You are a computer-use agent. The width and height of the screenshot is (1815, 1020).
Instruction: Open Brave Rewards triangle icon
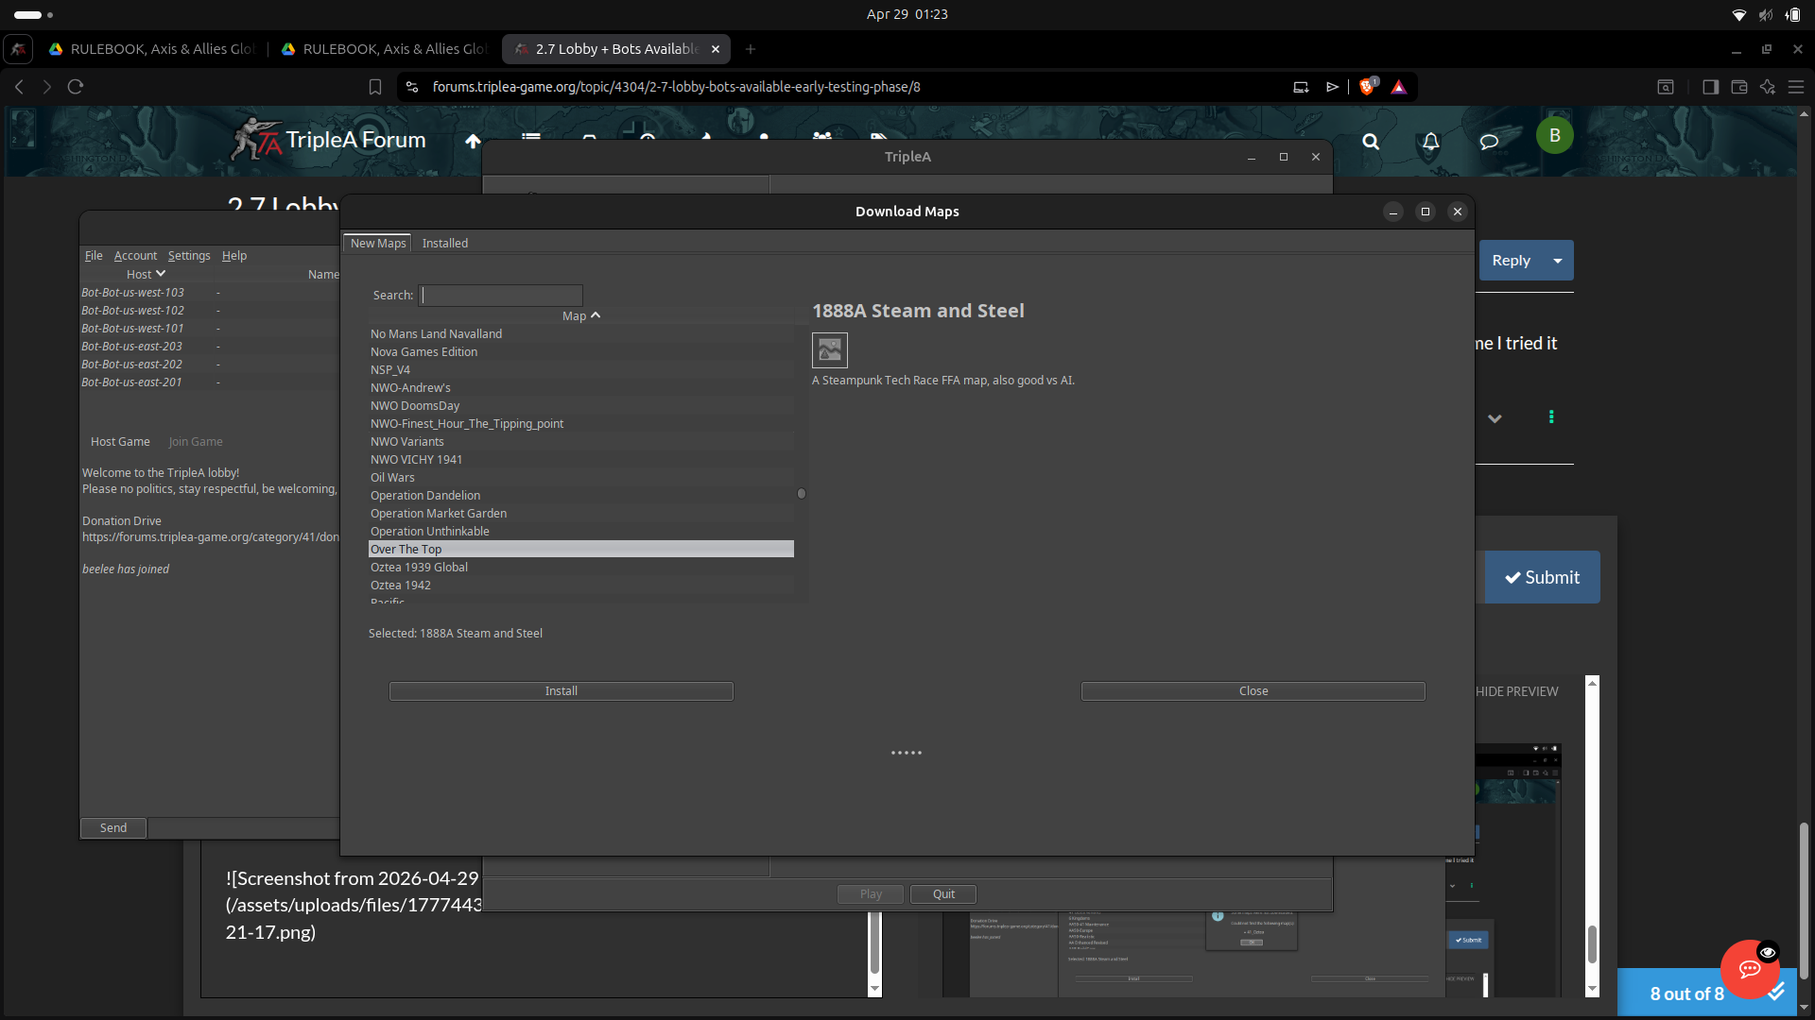pyautogui.click(x=1399, y=86)
